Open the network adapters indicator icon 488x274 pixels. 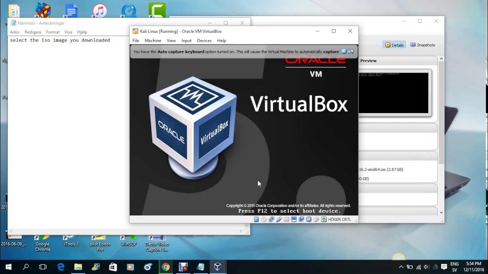(x=271, y=219)
